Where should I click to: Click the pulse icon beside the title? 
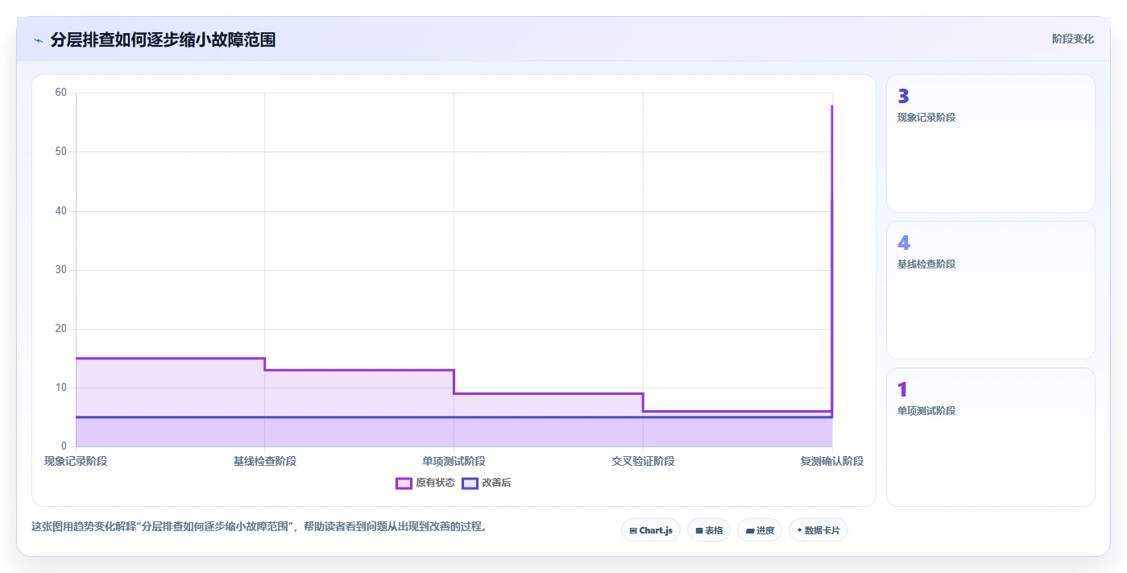(38, 40)
